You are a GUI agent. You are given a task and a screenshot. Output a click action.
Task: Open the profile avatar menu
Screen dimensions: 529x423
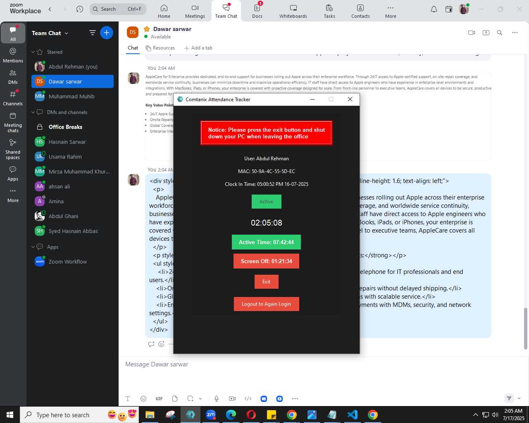click(x=464, y=9)
